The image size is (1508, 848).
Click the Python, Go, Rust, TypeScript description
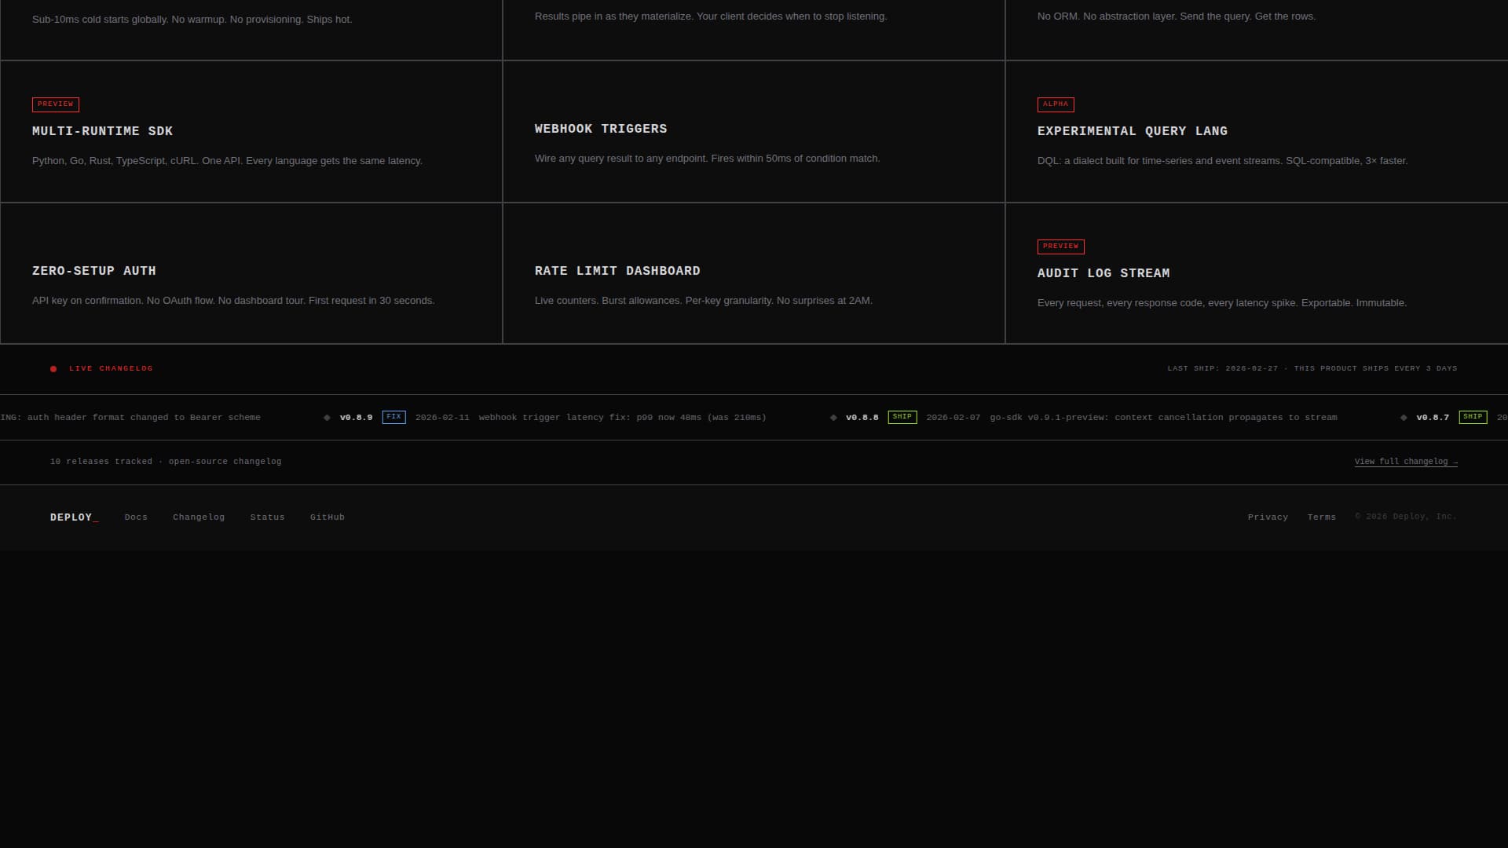(227, 161)
